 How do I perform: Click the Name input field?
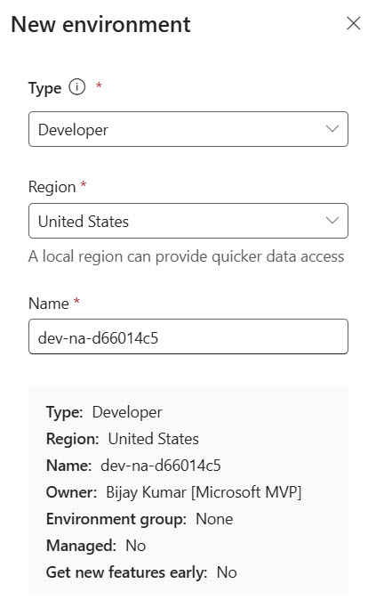click(x=188, y=336)
